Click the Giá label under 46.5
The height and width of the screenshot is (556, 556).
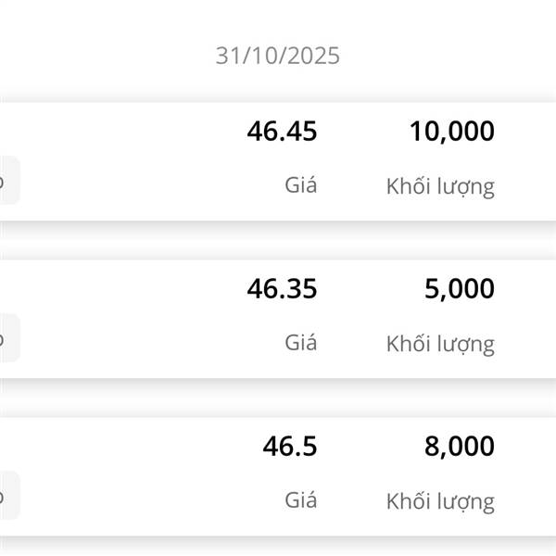300,500
